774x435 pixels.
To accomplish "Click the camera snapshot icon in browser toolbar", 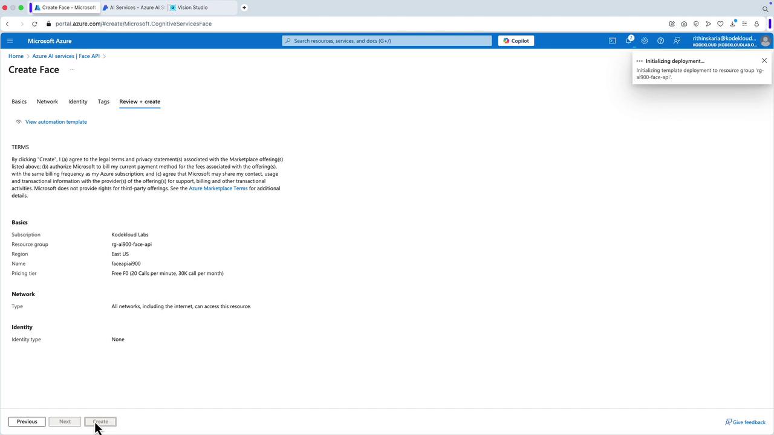I will click(x=684, y=24).
